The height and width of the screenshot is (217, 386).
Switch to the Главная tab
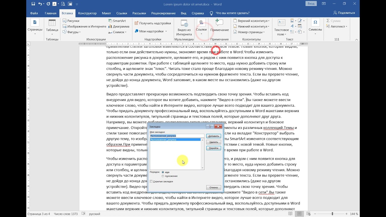point(50,13)
